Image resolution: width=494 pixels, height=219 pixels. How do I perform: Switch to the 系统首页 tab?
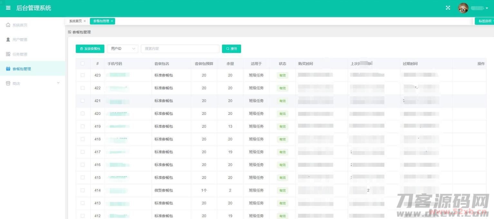click(75, 21)
